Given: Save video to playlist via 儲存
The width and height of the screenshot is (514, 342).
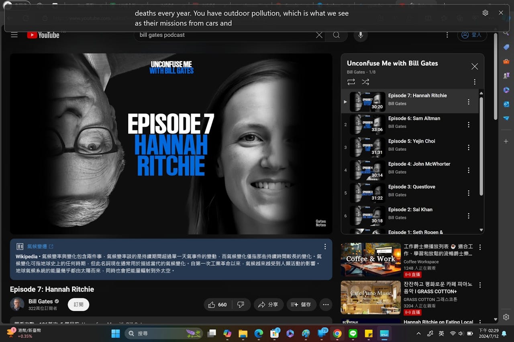Looking at the screenshot, I should pos(301,304).
